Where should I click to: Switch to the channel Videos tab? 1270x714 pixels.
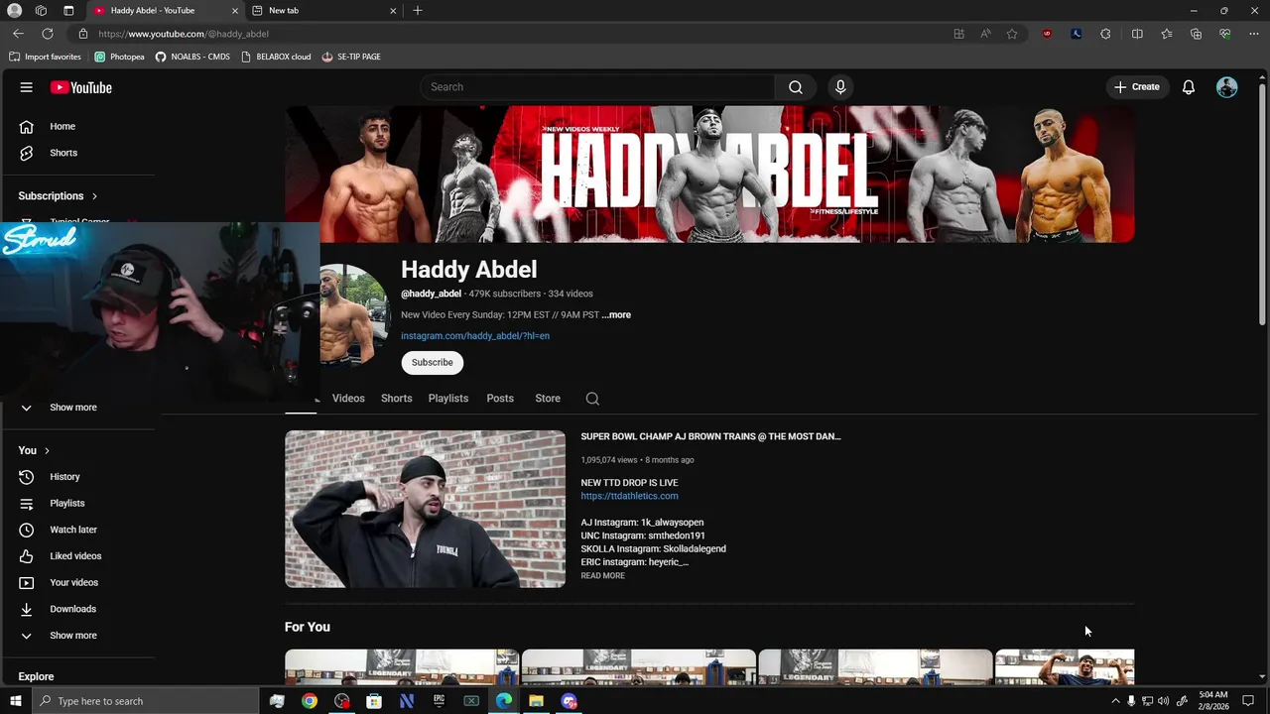click(x=348, y=399)
